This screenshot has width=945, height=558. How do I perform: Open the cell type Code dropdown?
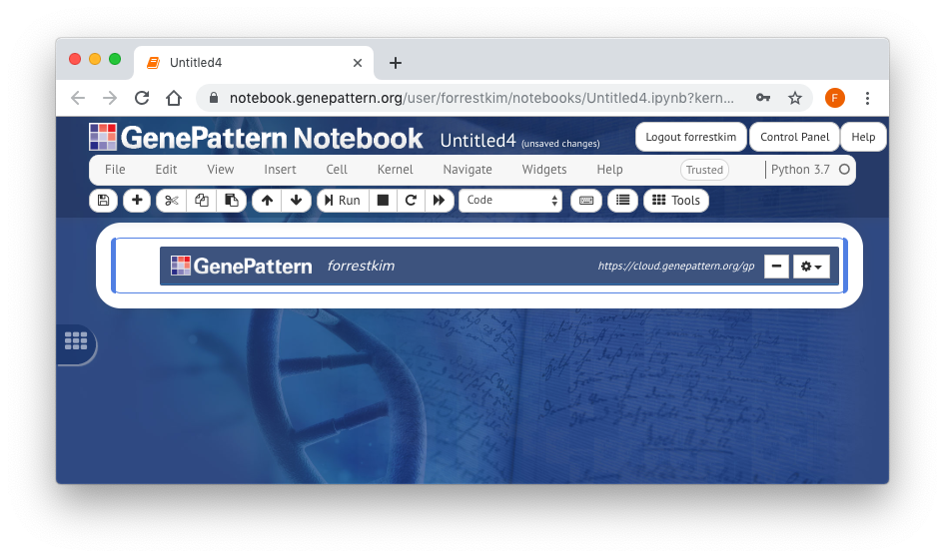(510, 201)
